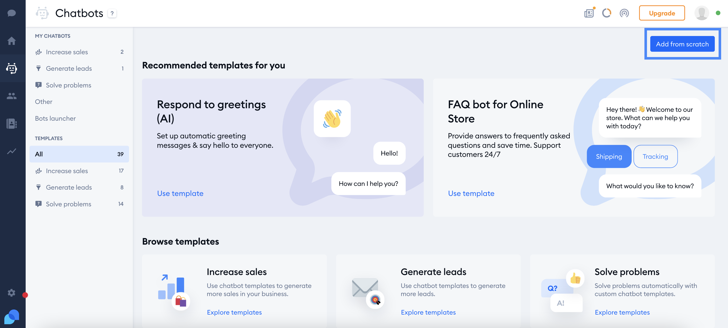Use template for Respond to greetings

pyautogui.click(x=180, y=193)
